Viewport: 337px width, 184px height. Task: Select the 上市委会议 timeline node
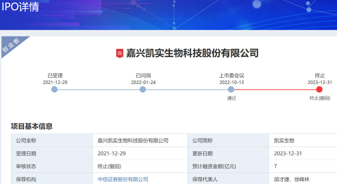coord(231,89)
